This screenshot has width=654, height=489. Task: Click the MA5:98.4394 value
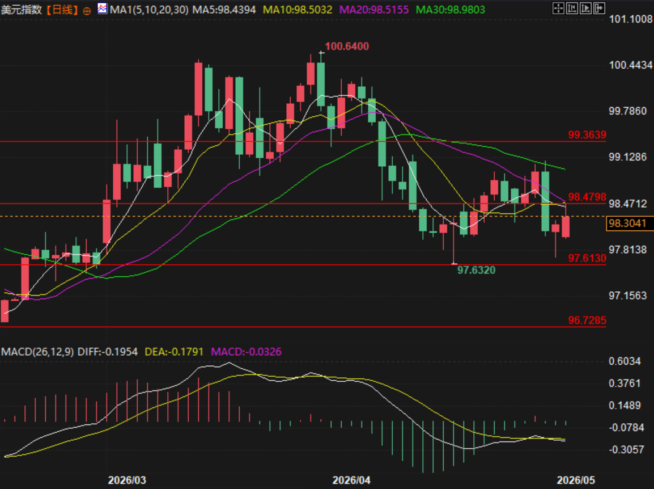224,9
